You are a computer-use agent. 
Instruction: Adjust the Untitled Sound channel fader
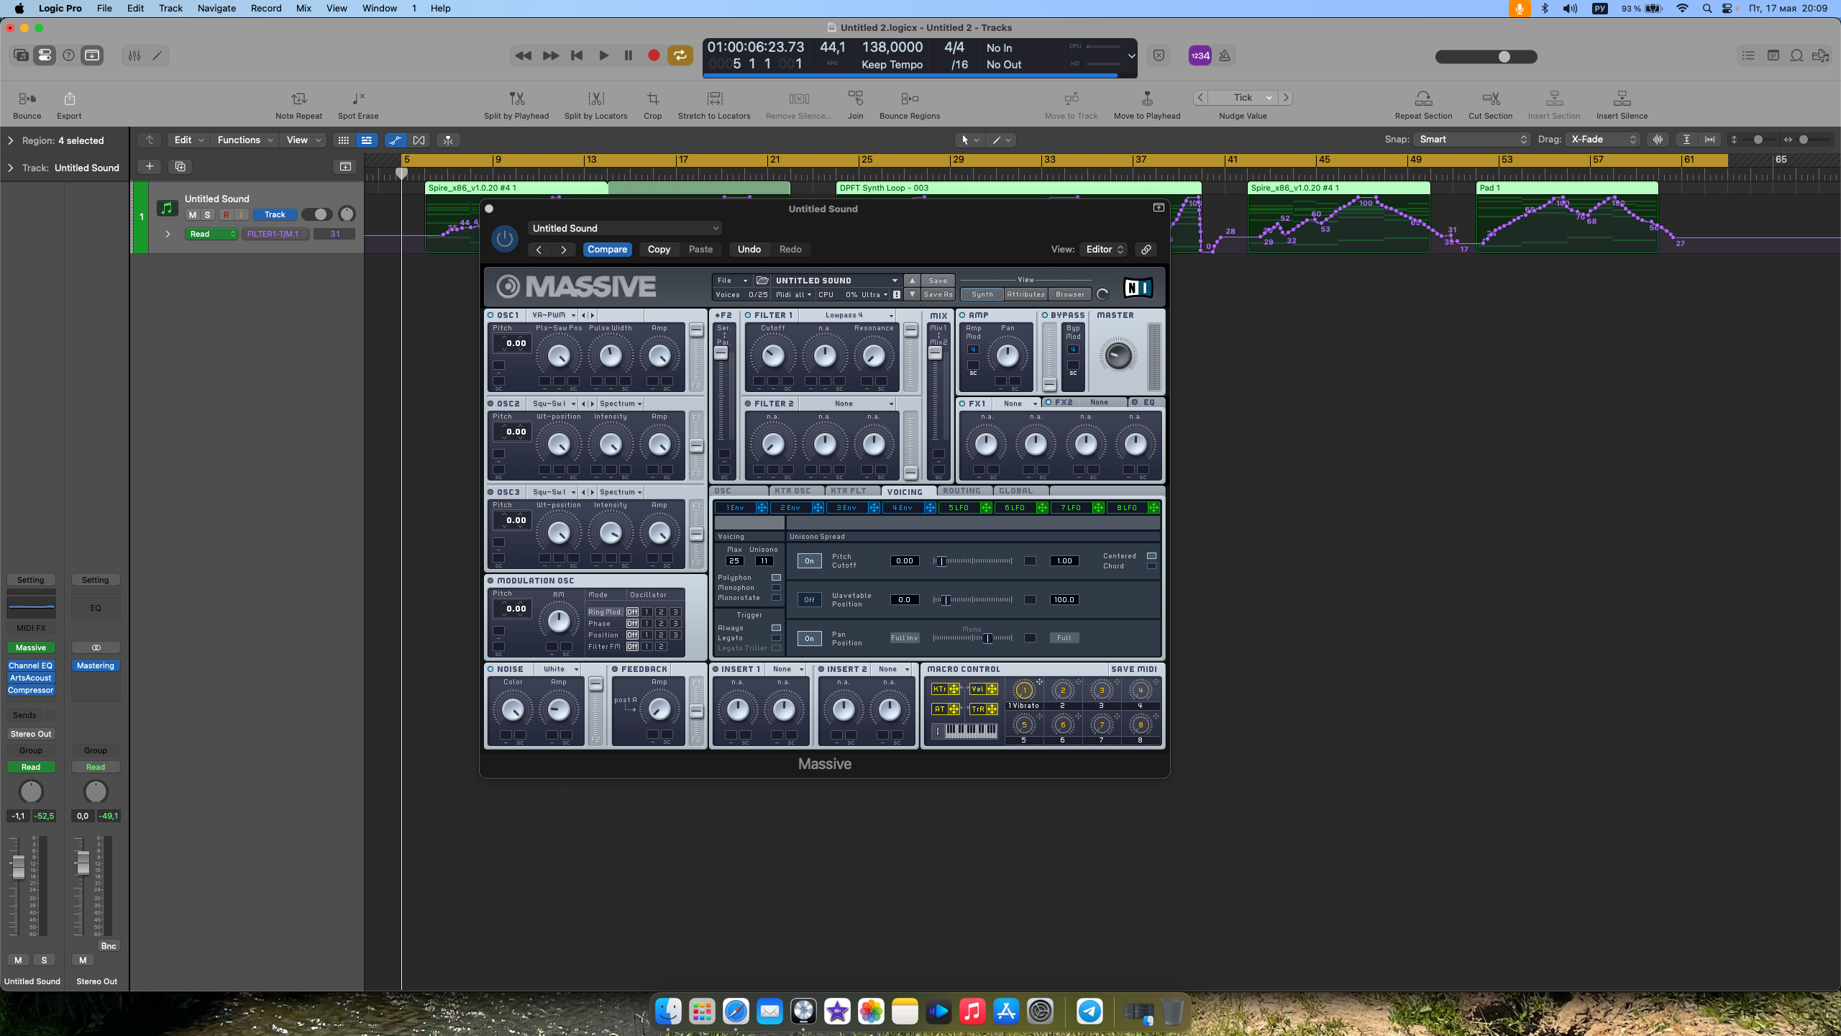point(19,866)
